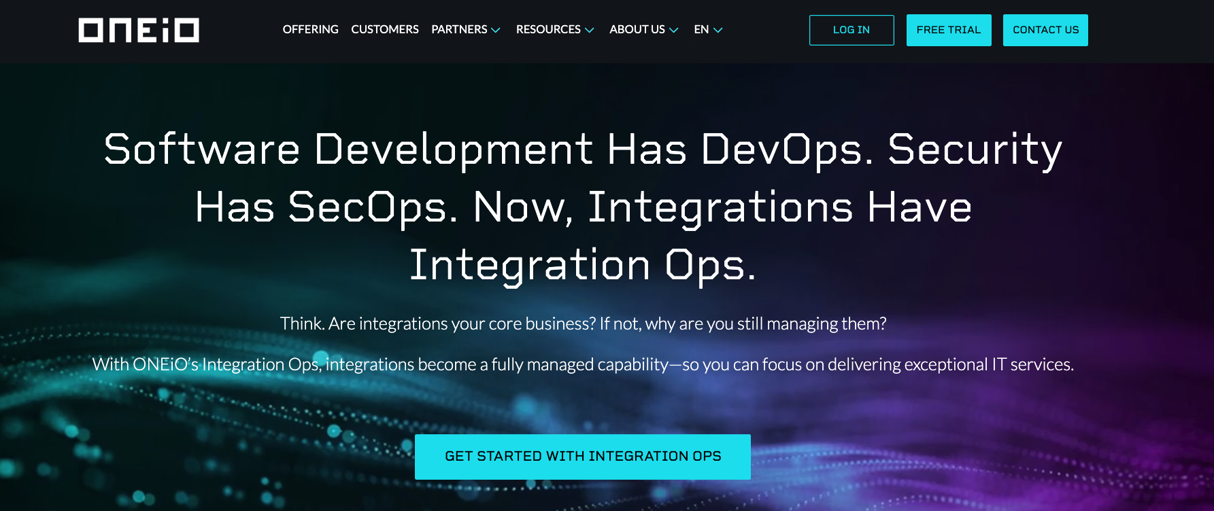Click the RESOURCES menu label
The width and height of the screenshot is (1214, 511).
pyautogui.click(x=548, y=30)
